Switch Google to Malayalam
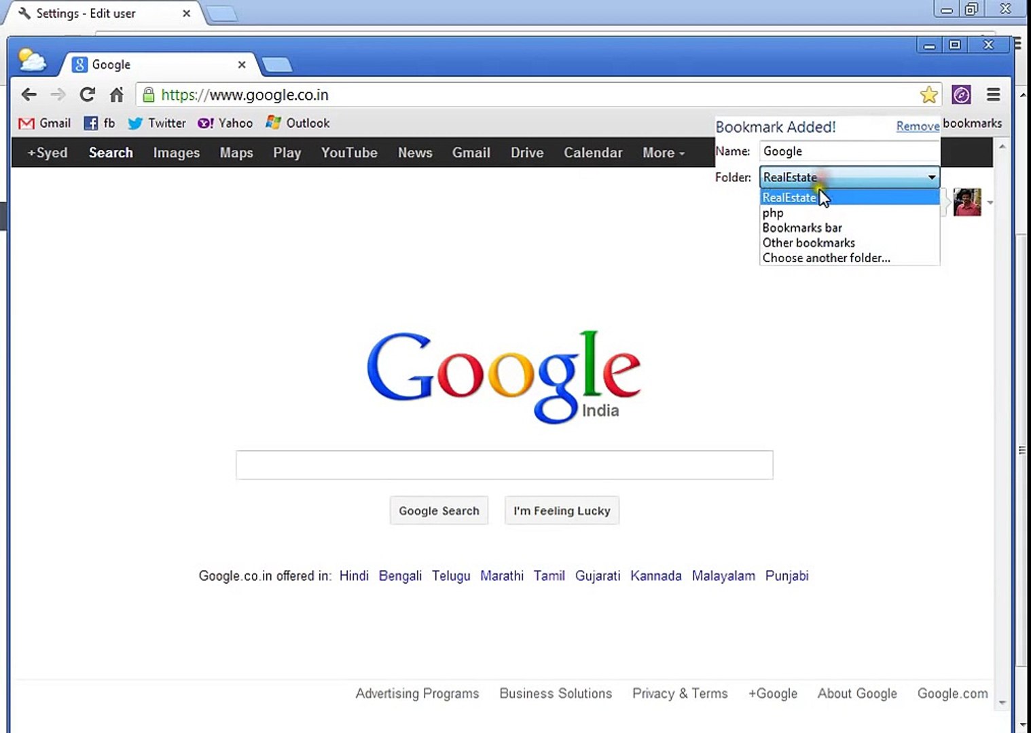This screenshot has height=733, width=1031. [x=723, y=576]
